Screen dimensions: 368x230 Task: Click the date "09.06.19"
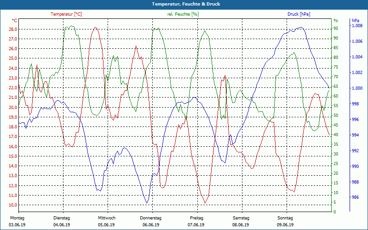coord(285,225)
